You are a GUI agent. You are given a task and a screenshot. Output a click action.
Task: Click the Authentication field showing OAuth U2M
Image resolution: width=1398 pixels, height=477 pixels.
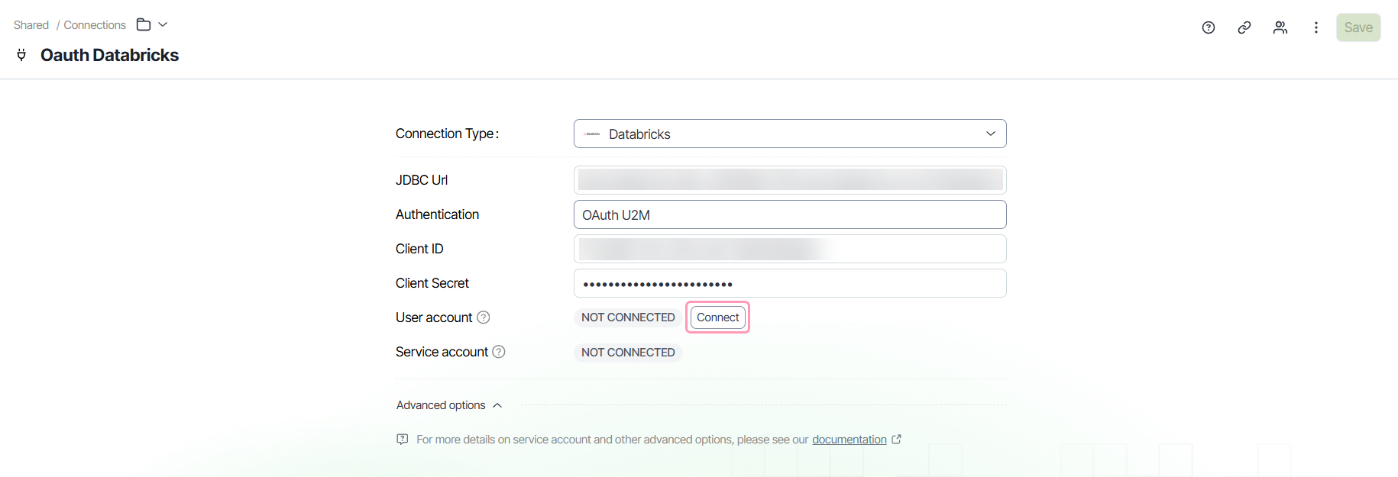(x=790, y=214)
